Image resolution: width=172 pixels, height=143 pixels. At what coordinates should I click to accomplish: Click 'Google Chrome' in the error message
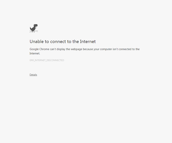[x=39, y=49]
